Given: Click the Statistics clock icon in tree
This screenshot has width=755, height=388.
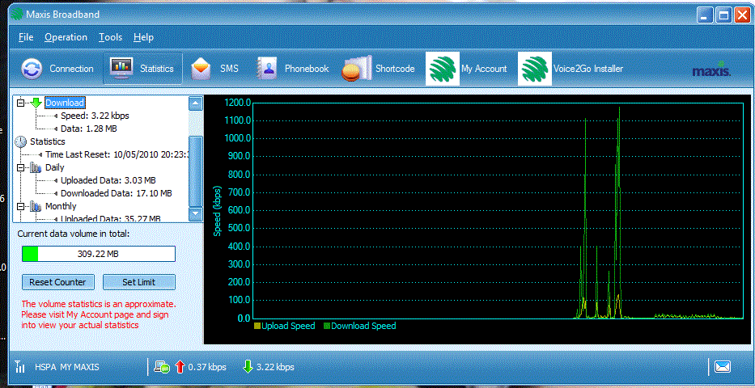Looking at the screenshot, I should (x=20, y=141).
